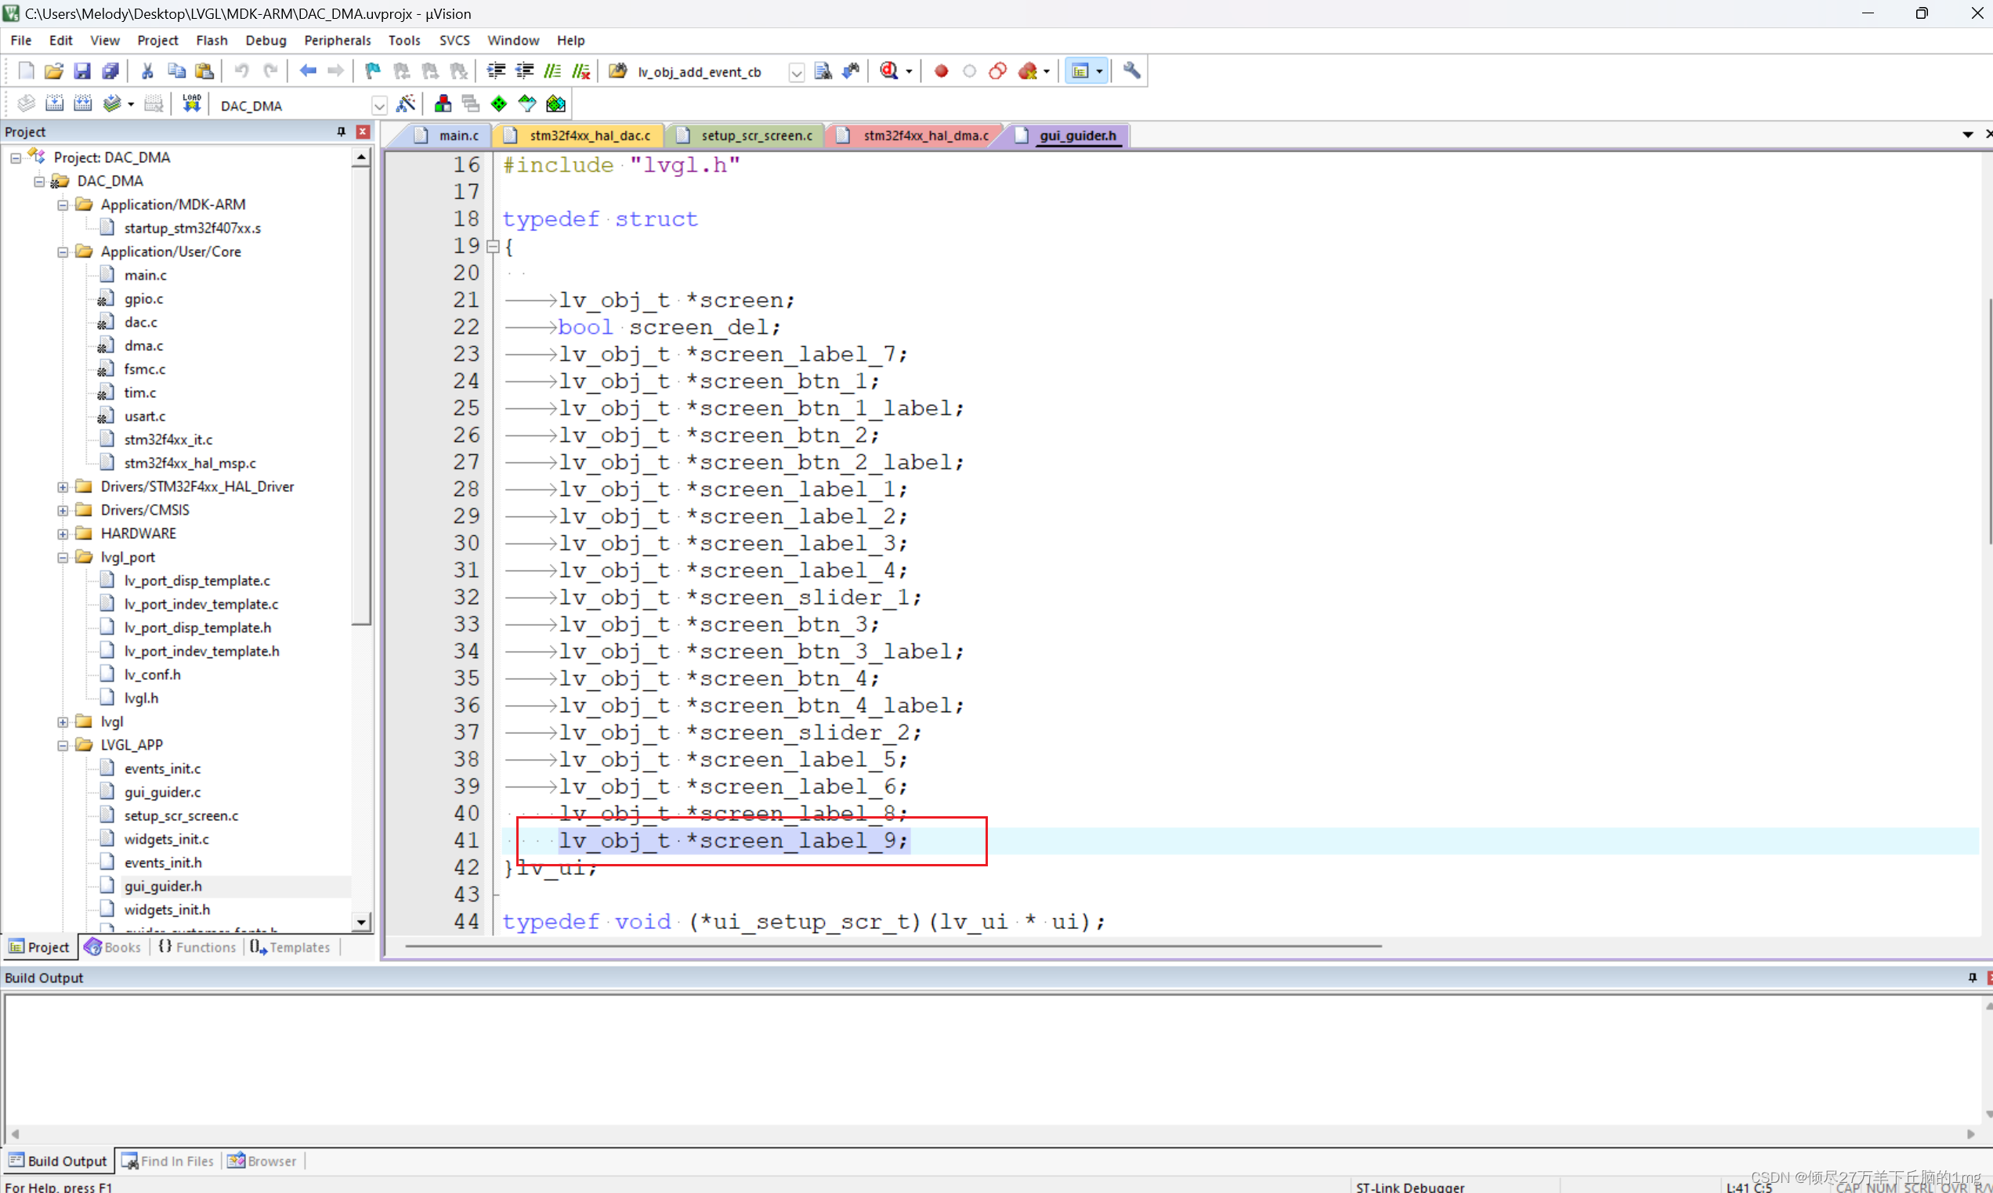The image size is (1993, 1193).
Task: Expand the HARDWARE group in Project tree
Action: pyautogui.click(x=63, y=533)
